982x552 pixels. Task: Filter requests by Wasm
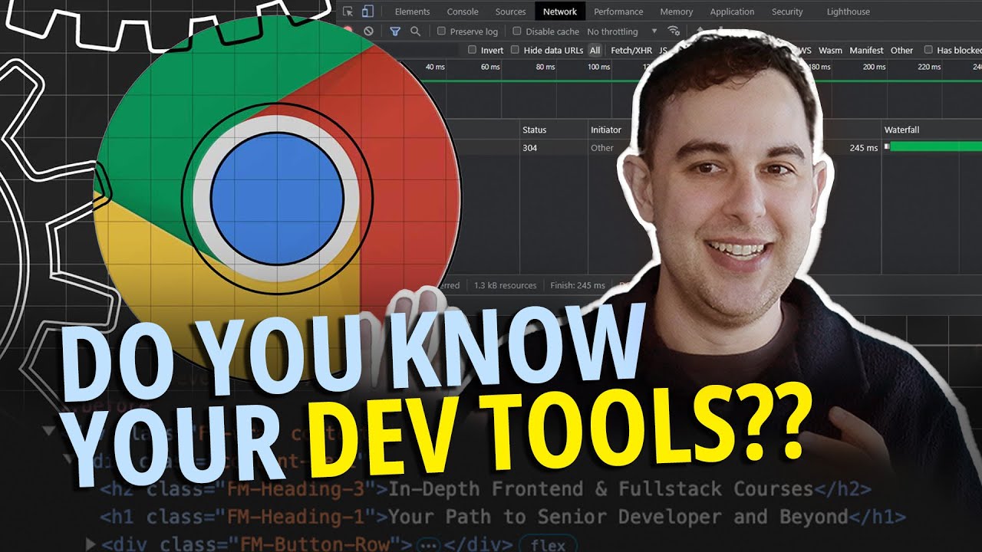830,50
